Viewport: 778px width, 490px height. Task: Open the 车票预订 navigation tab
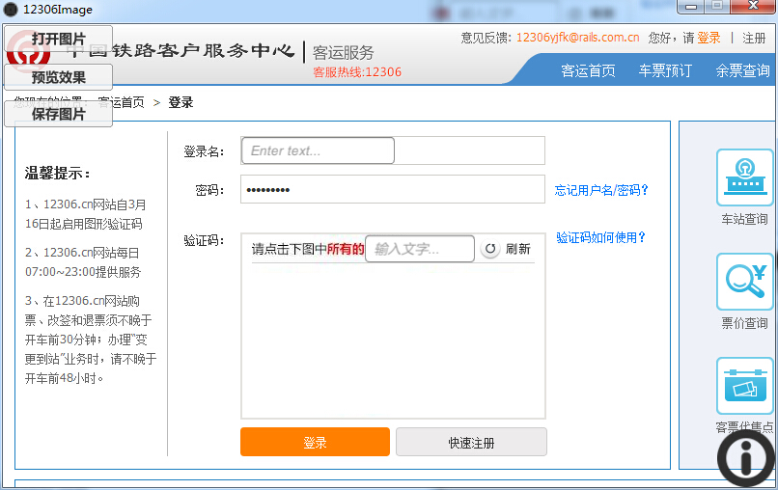pos(665,71)
